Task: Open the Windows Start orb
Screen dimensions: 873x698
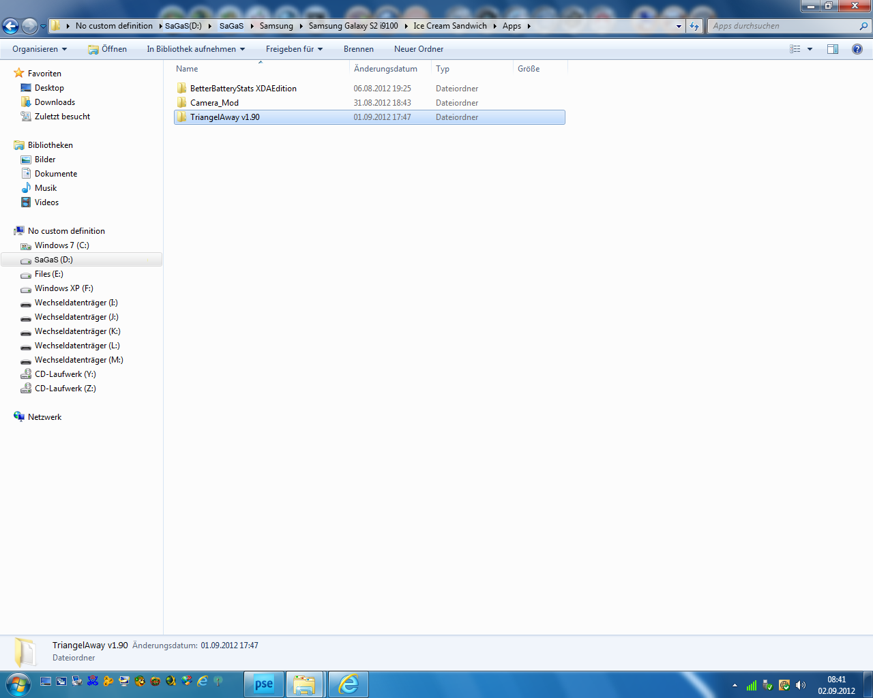Action: pos(18,684)
